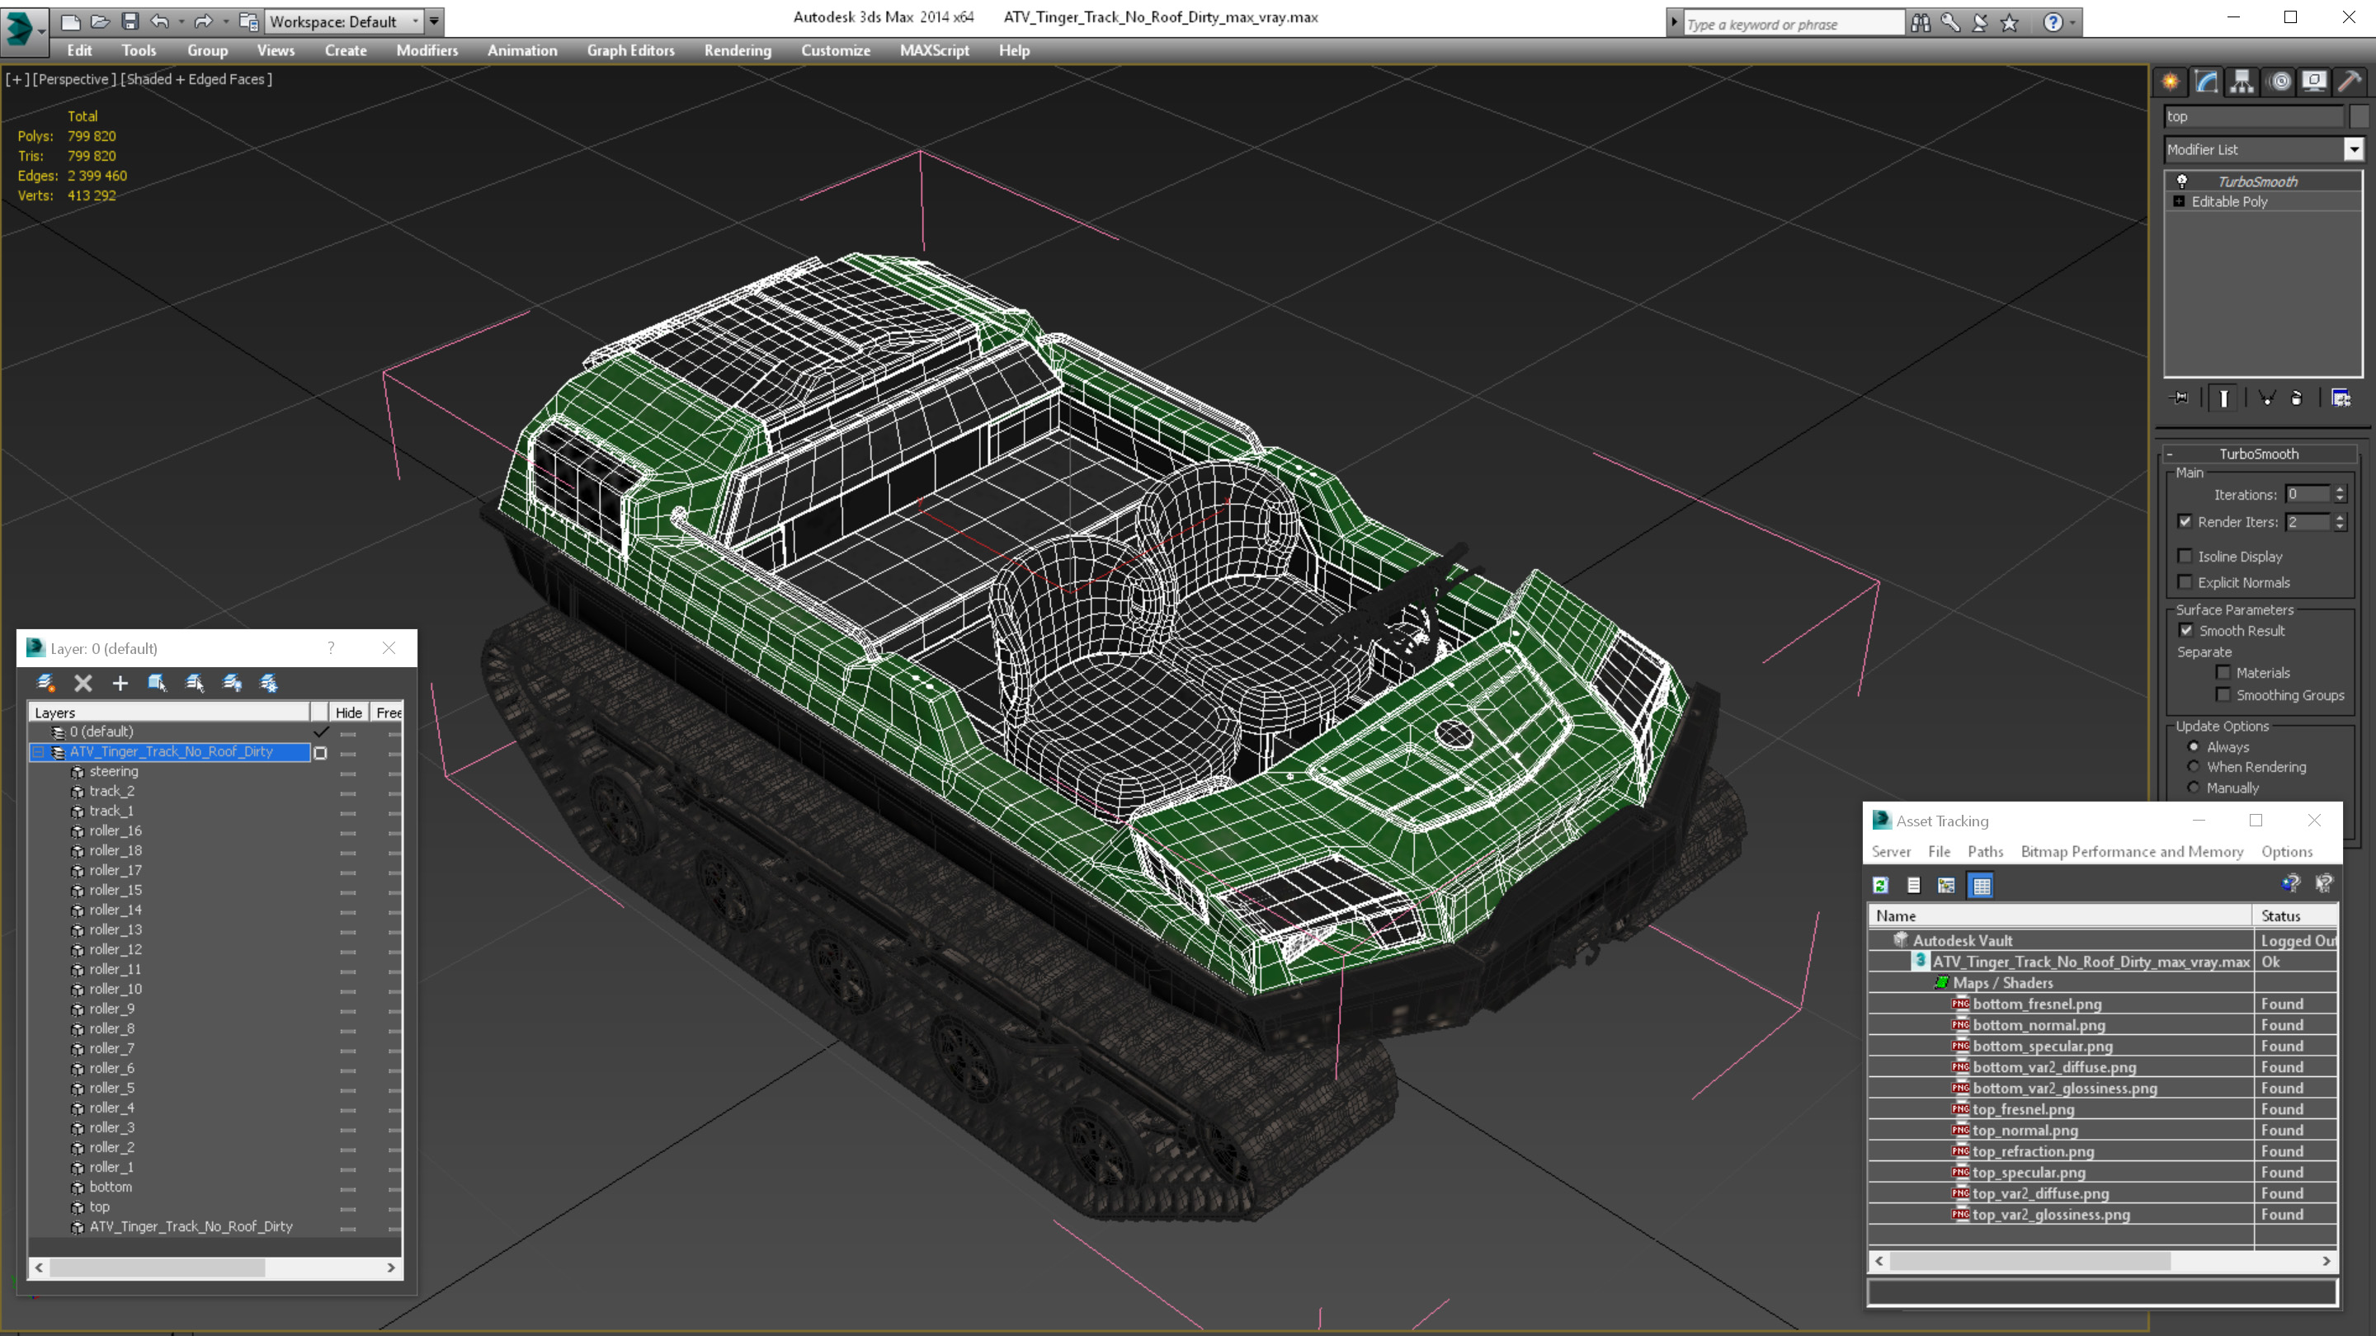2376x1336 pixels.
Task: Select Always update option
Action: click(2194, 747)
